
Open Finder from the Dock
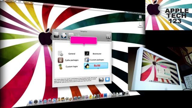(x=31, y=102)
